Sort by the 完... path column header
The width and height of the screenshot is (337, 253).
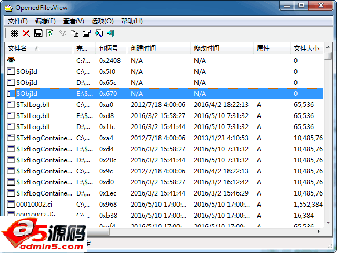pyautogui.click(x=84, y=48)
